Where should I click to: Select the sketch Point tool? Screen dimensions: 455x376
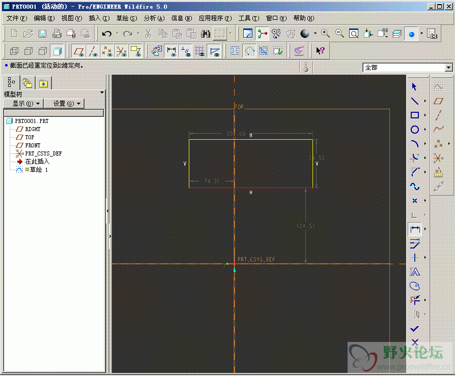415,201
